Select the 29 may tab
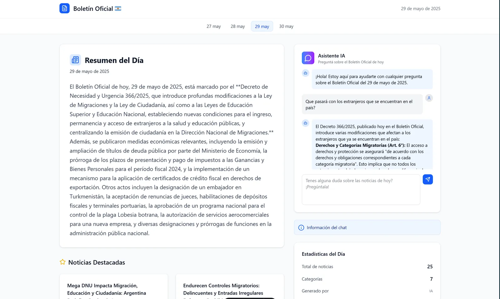This screenshot has height=299, width=500. tap(262, 26)
